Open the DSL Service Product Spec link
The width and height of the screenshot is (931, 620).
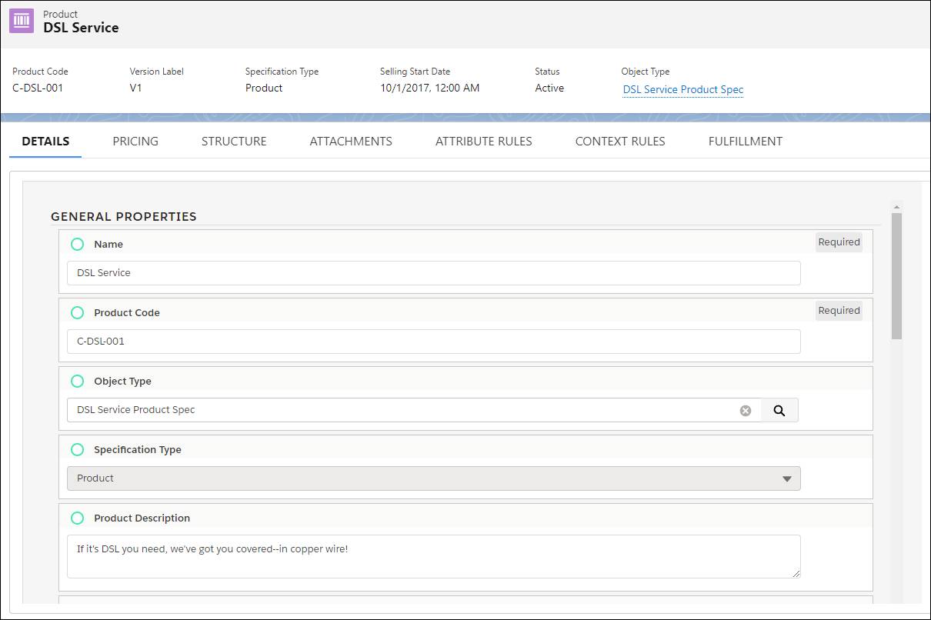(683, 89)
